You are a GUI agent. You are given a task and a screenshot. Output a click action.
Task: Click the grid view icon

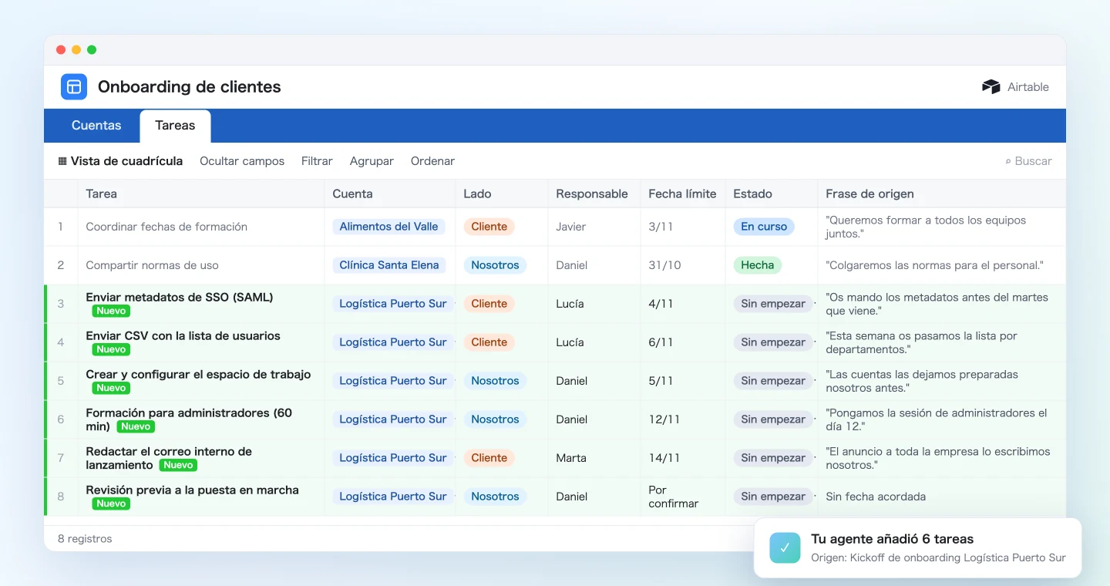(62, 161)
